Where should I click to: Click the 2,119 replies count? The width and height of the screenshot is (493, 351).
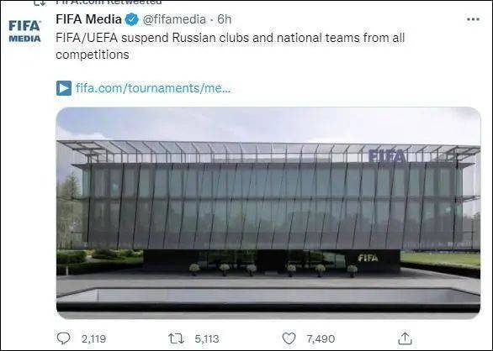93,338
